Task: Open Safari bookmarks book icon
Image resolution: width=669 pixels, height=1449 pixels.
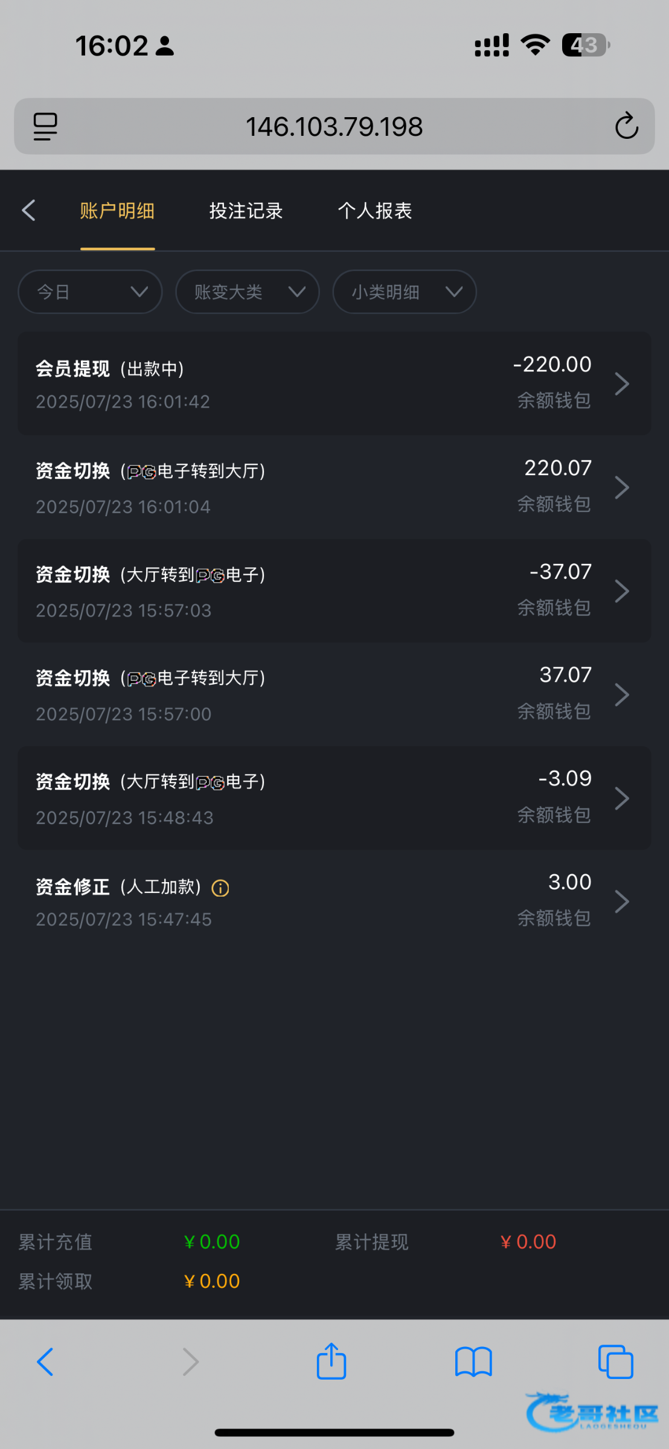Action: 473,1361
